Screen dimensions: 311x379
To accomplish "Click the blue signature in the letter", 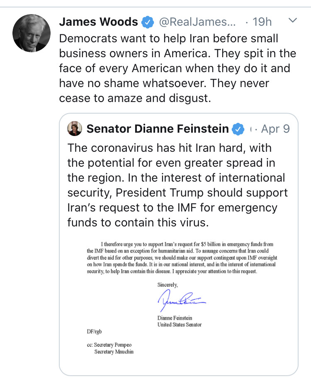I will (x=181, y=301).
